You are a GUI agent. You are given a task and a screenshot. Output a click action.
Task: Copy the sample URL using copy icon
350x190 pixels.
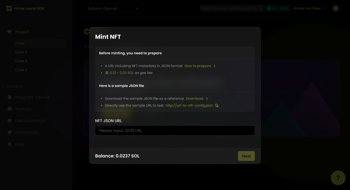[217, 105]
